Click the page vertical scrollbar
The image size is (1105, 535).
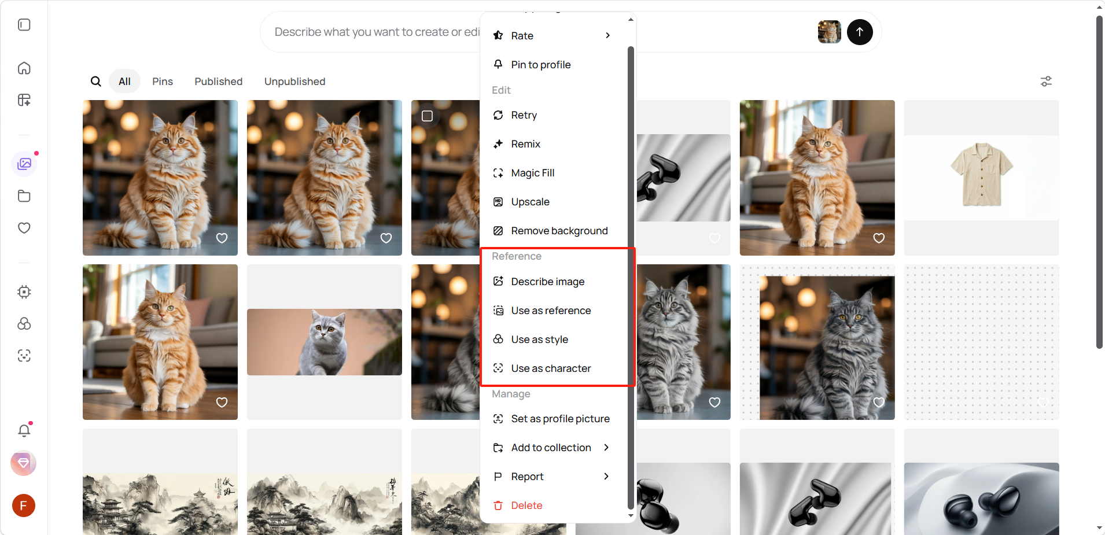point(1099,182)
